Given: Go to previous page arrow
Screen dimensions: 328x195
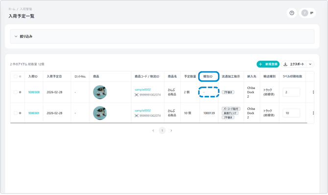Looking at the screenshot, I should [x=153, y=130].
